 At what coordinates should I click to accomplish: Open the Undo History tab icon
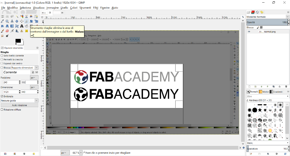coord(262,12)
